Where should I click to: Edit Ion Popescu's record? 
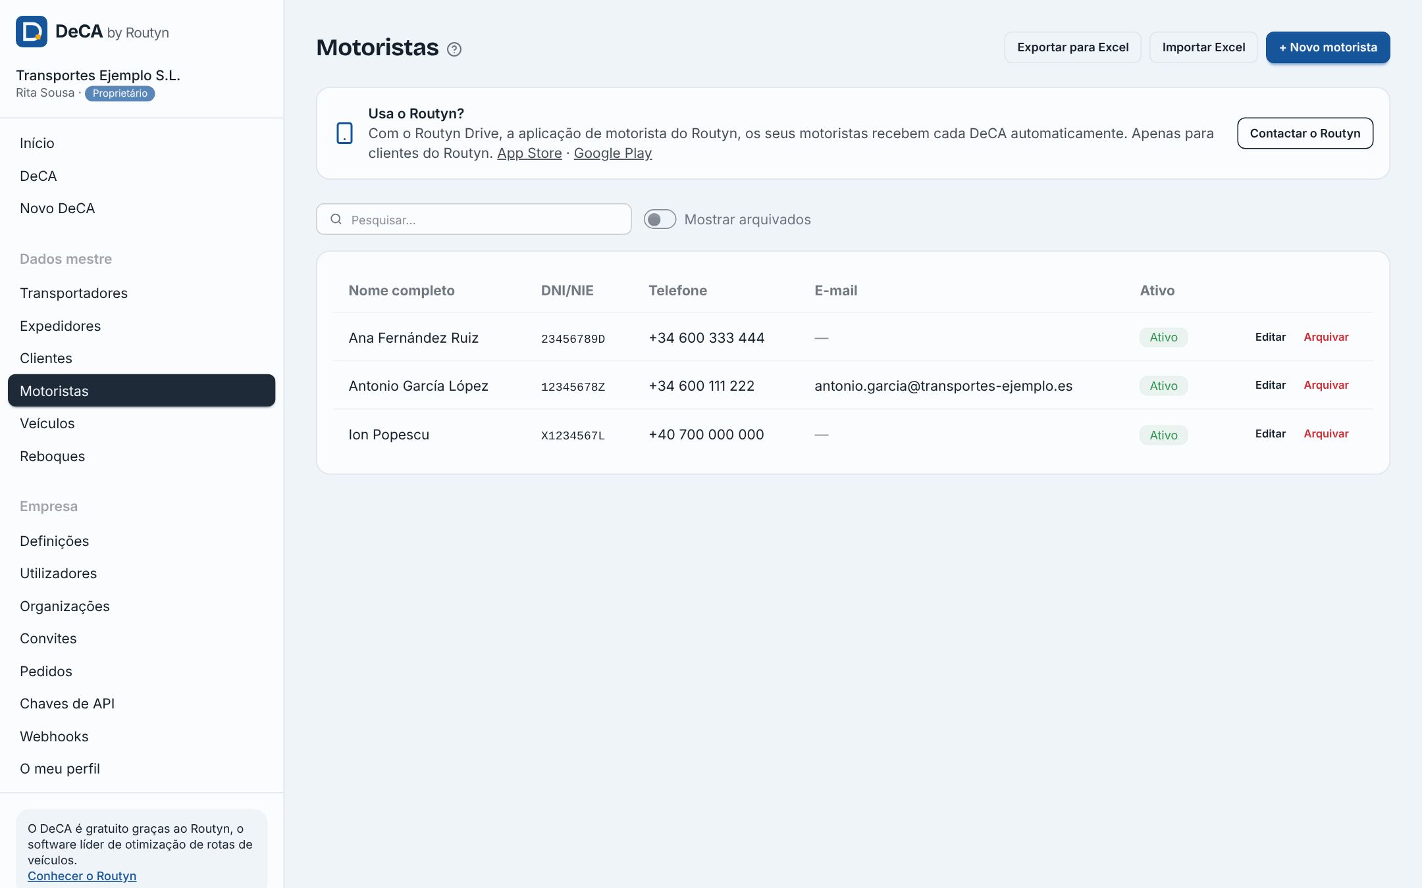1270,434
